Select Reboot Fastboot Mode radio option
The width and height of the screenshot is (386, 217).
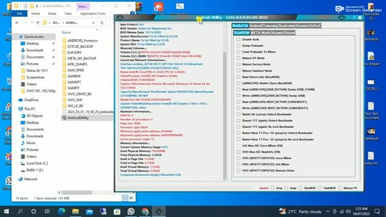[x=238, y=71]
